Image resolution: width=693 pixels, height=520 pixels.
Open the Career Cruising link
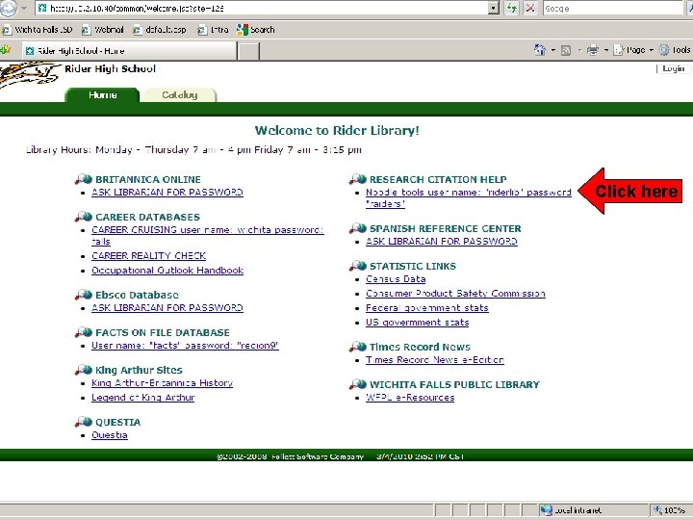(208, 236)
